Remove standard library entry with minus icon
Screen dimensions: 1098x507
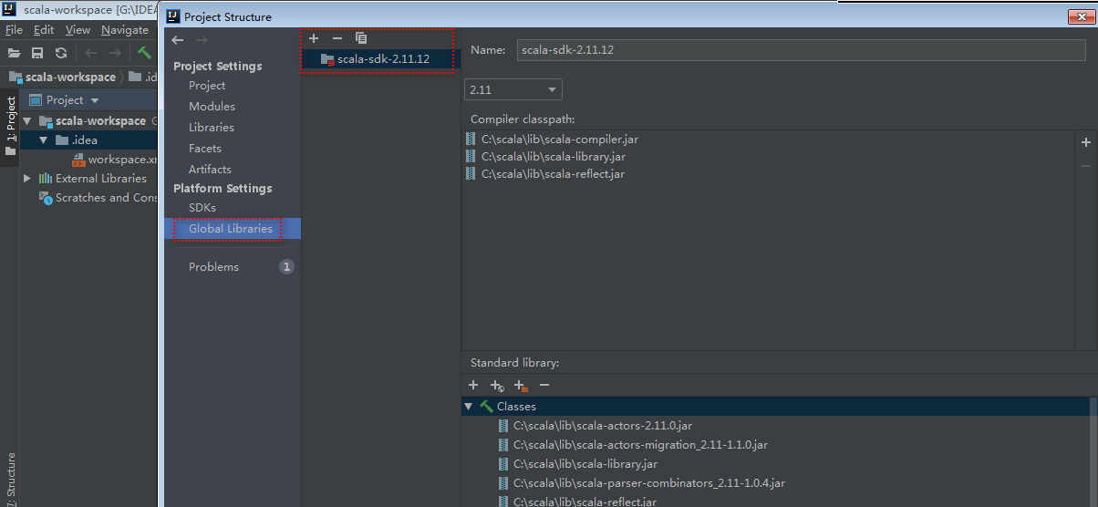click(544, 386)
